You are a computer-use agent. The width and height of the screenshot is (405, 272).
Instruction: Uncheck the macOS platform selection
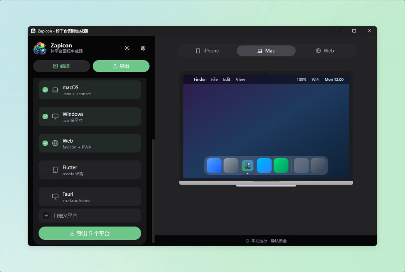point(44,89)
